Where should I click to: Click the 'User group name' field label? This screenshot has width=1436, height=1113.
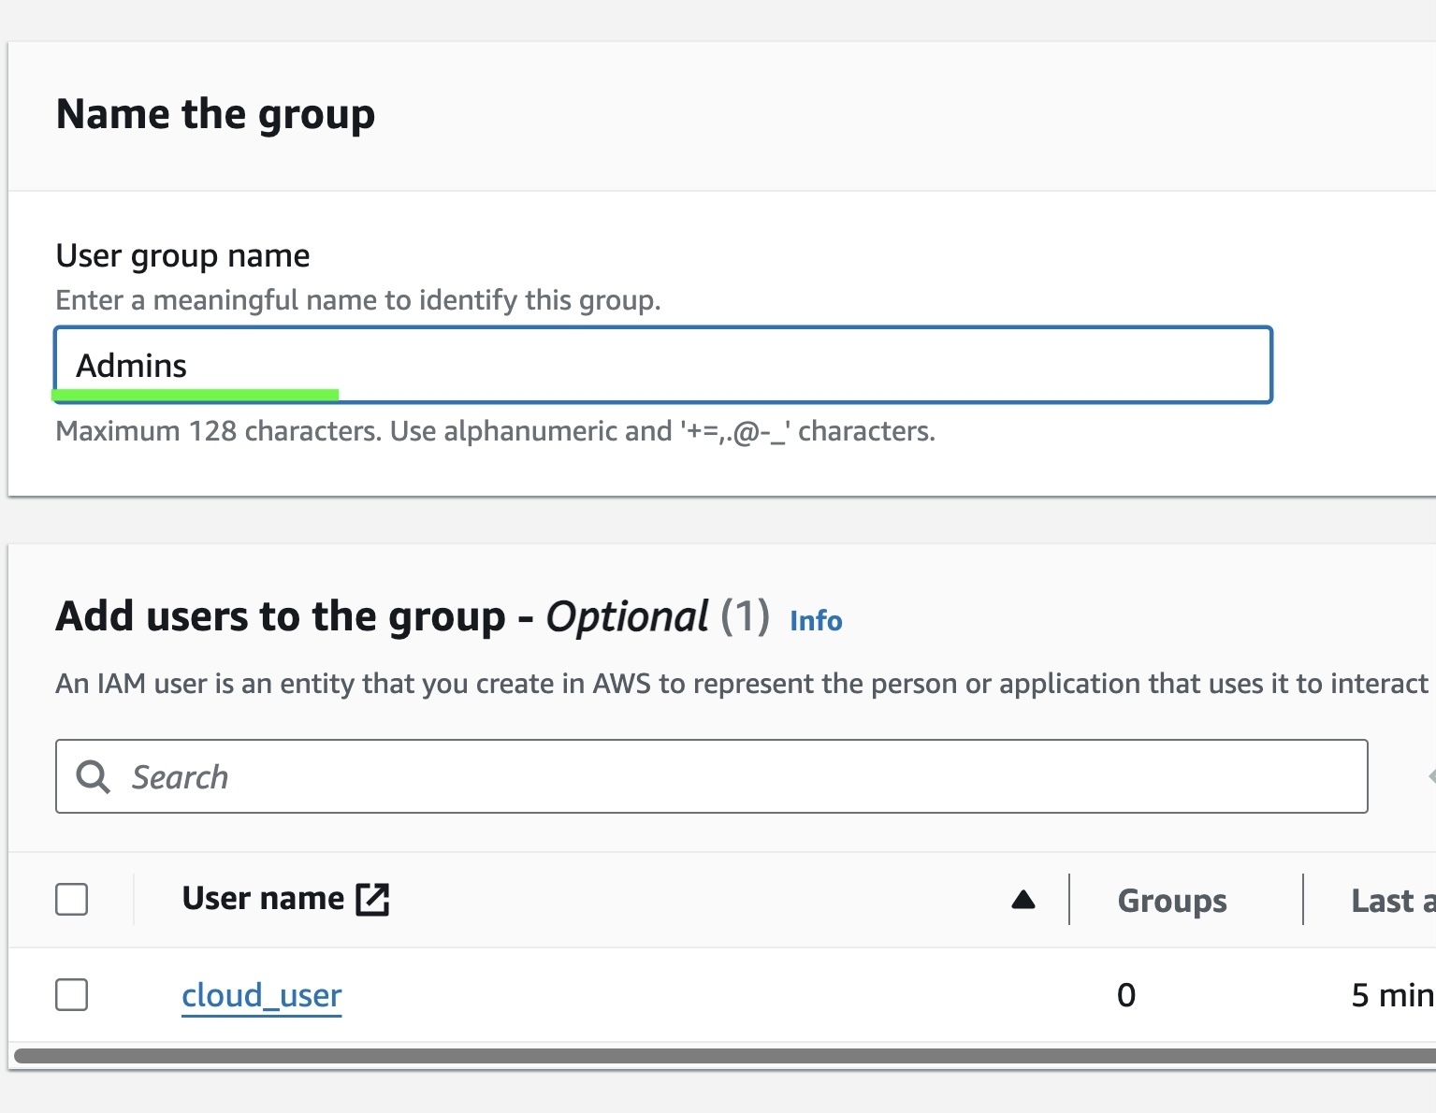183,255
